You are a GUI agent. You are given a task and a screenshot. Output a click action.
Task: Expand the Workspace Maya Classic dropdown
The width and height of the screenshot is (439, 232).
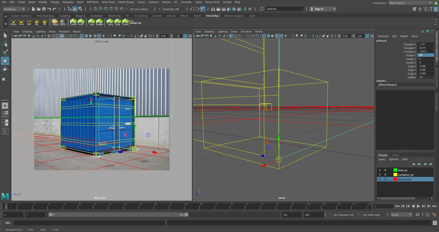coord(410,3)
